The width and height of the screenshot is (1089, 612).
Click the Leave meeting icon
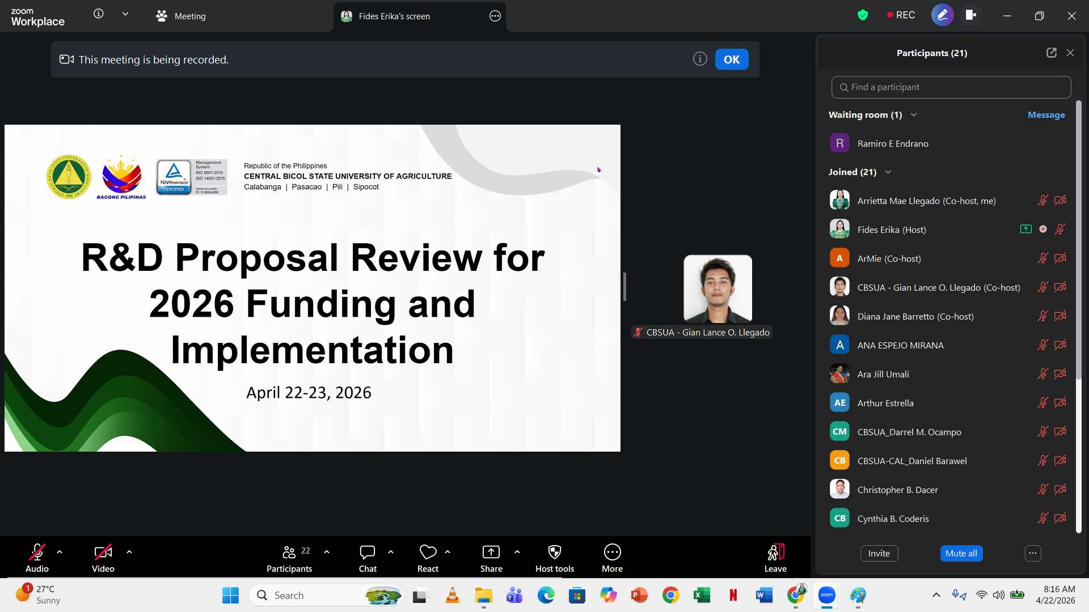click(x=775, y=552)
